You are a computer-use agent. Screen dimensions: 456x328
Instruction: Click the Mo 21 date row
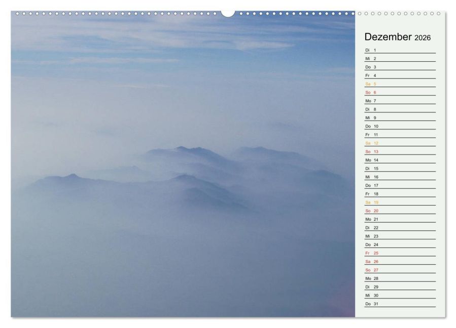click(399, 219)
